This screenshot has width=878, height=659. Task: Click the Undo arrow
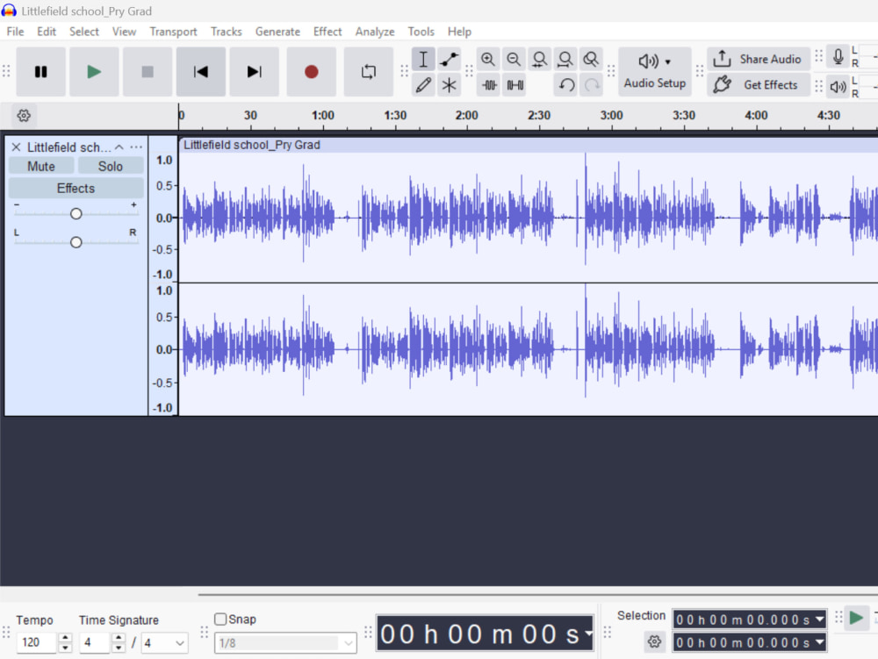[566, 85]
